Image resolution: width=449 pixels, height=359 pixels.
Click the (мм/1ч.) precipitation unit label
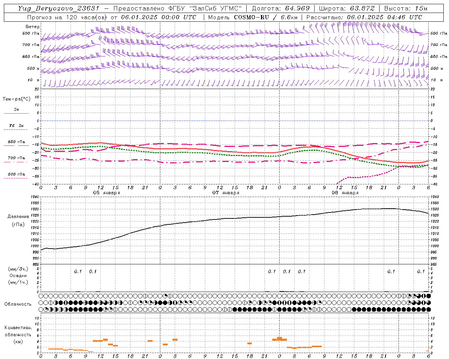click(18, 283)
